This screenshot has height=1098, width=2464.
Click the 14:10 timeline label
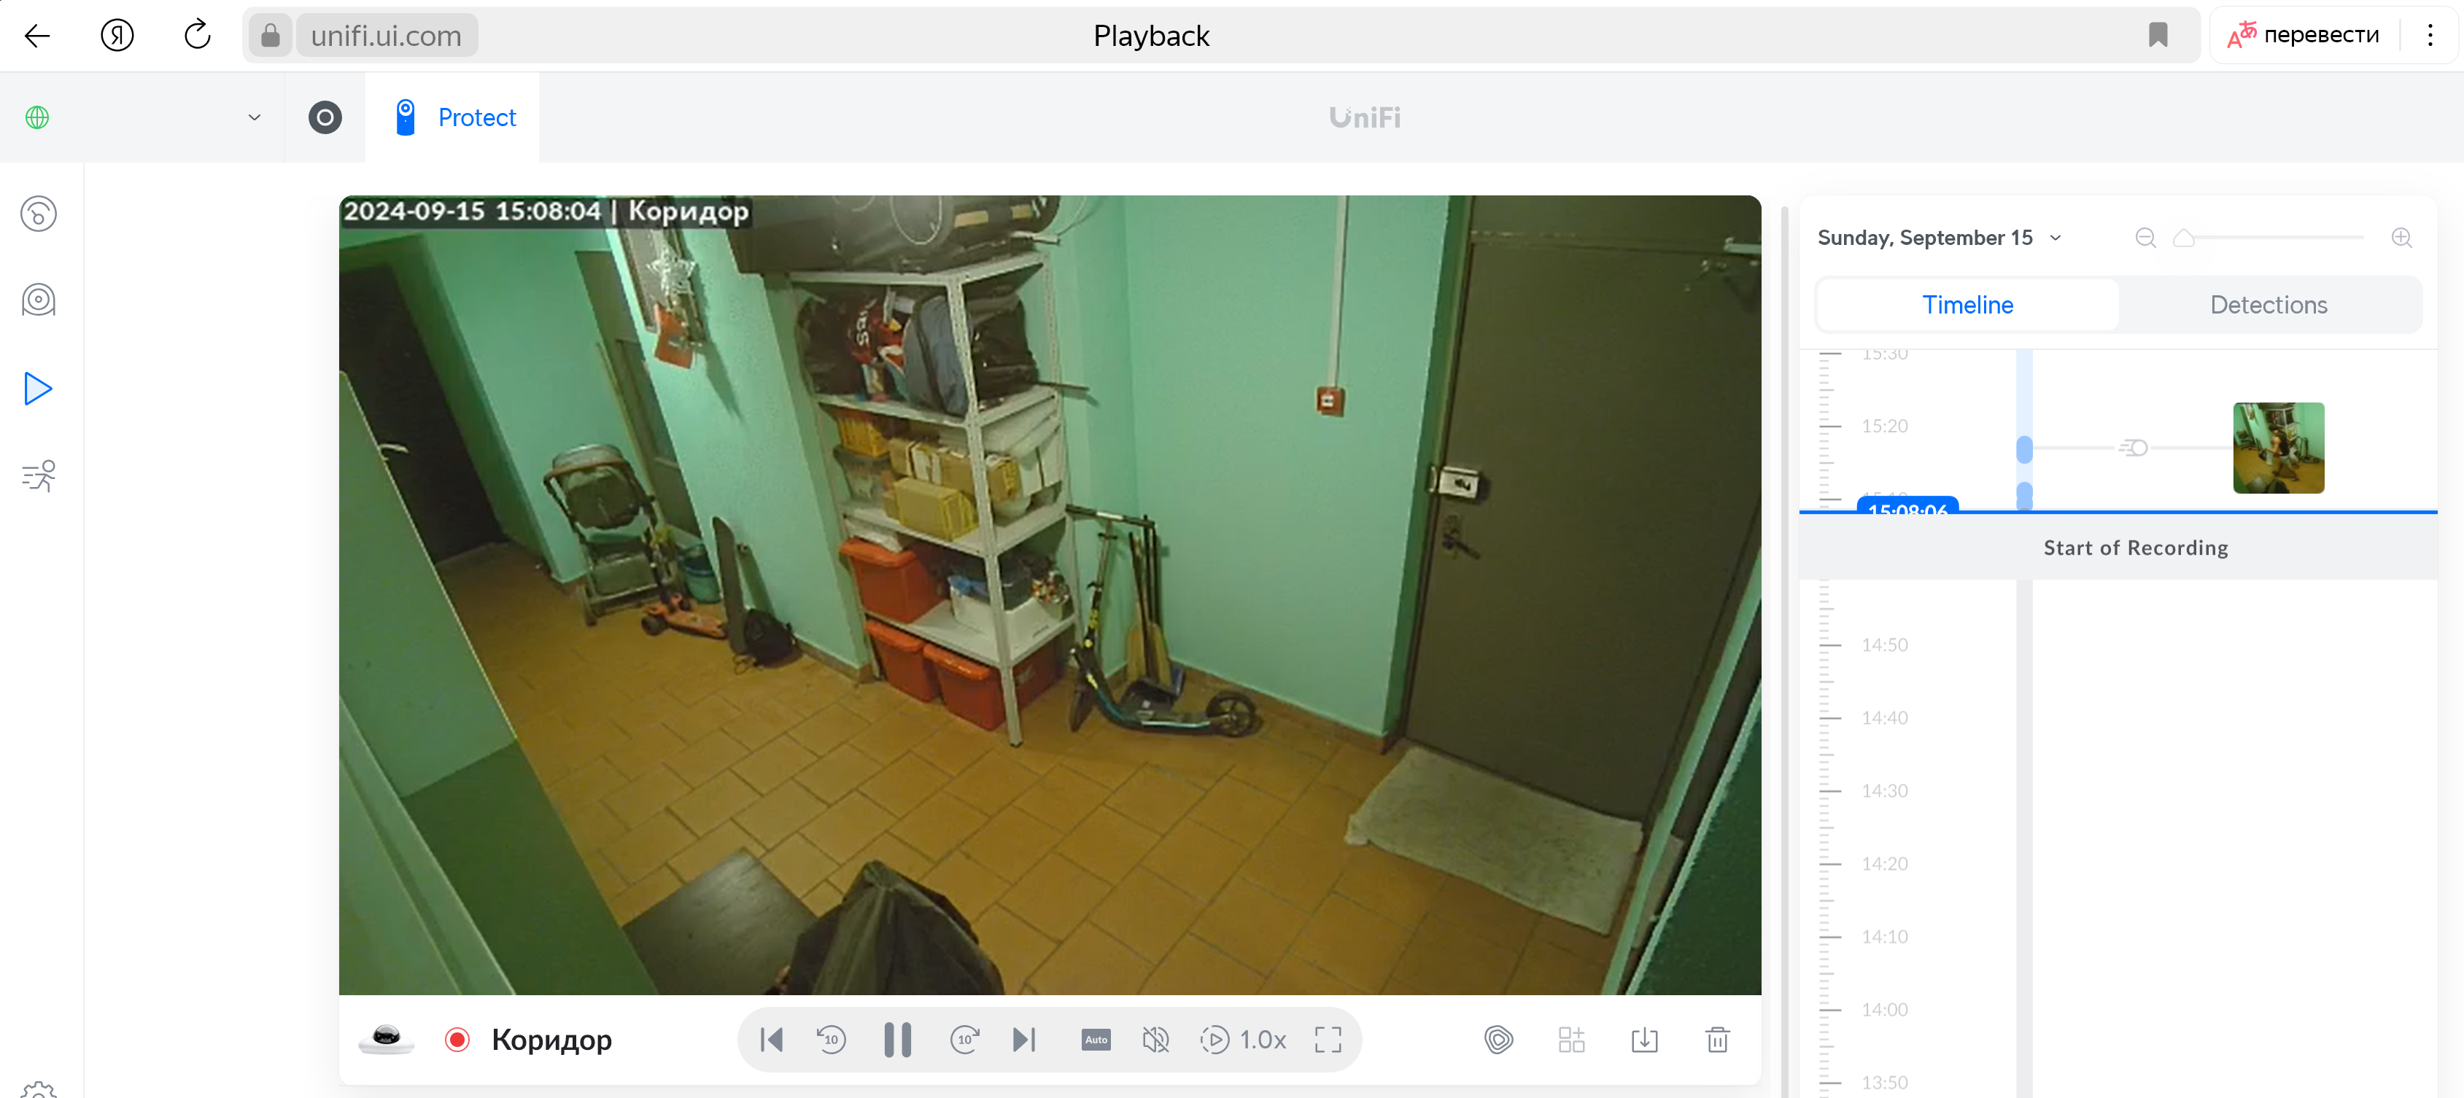pos(1884,938)
